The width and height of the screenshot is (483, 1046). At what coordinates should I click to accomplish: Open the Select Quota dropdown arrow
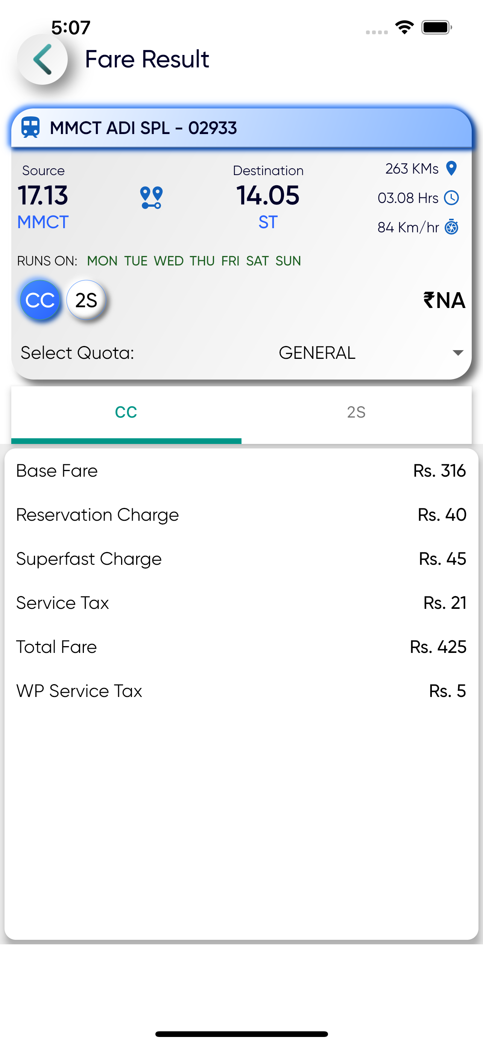coord(458,352)
